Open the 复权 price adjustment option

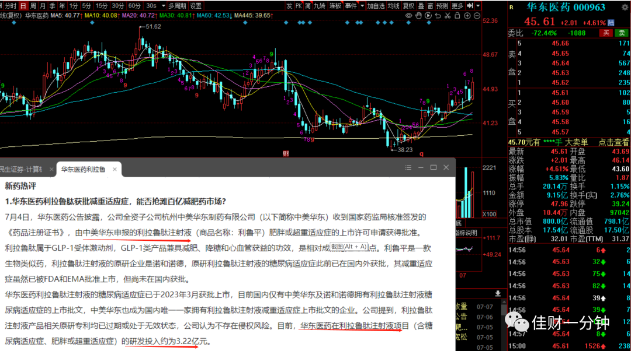(408, 6)
